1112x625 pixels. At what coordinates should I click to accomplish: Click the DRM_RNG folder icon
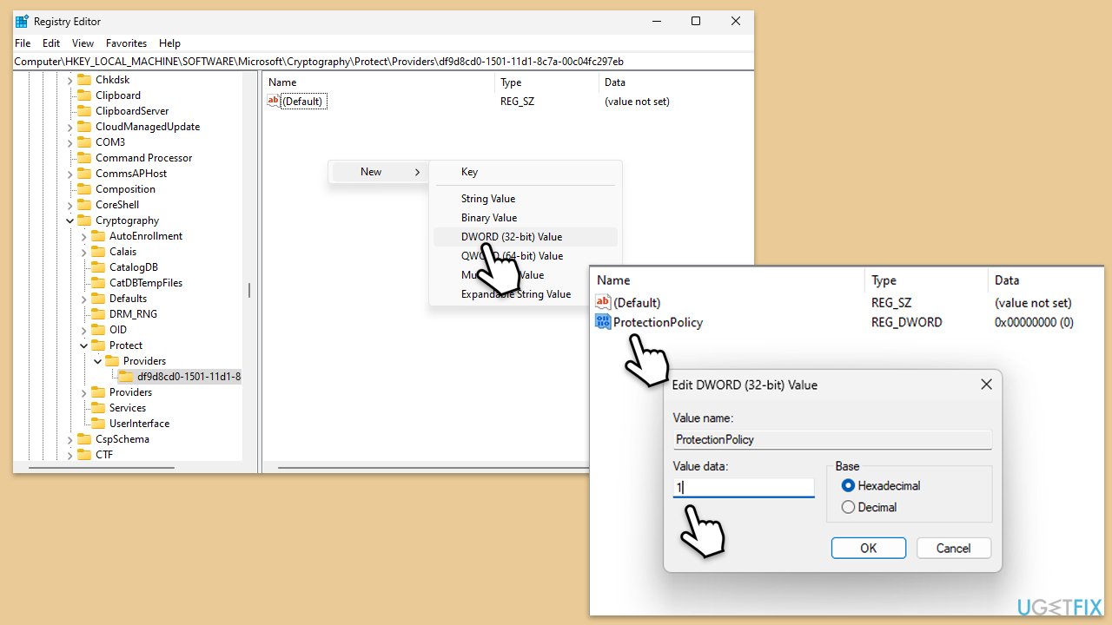click(x=98, y=314)
